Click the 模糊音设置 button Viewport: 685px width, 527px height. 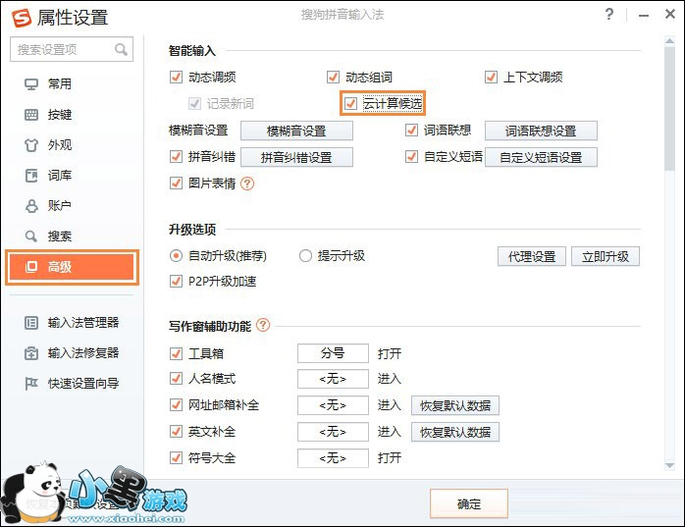pos(296,131)
